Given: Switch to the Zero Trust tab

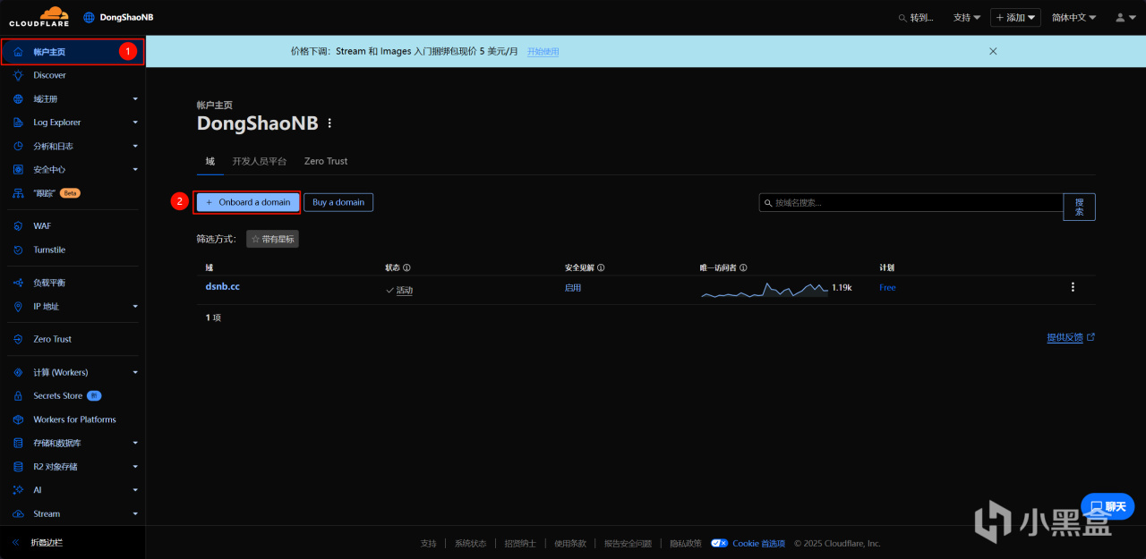Looking at the screenshot, I should point(326,161).
